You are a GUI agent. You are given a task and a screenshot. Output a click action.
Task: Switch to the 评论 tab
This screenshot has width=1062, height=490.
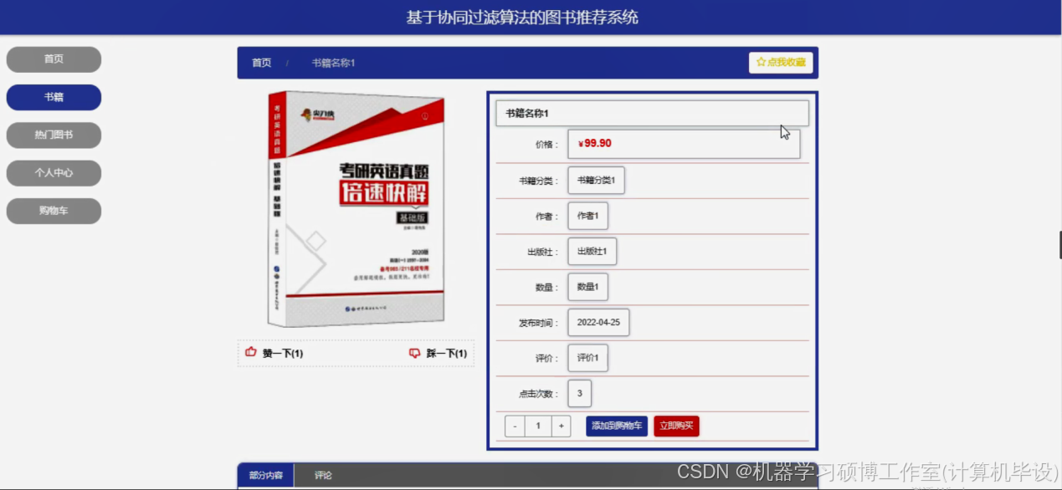(x=323, y=475)
